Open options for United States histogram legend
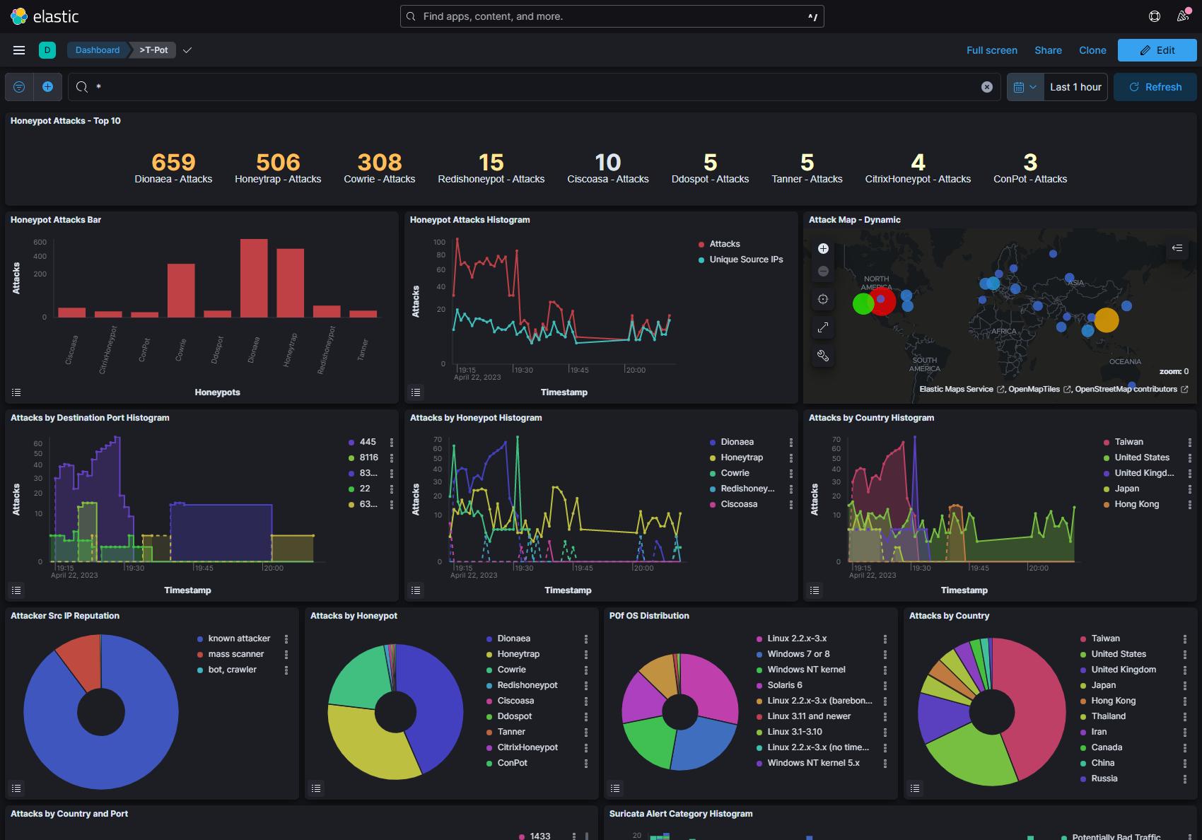Screen dimensions: 1202x840 1190,457
